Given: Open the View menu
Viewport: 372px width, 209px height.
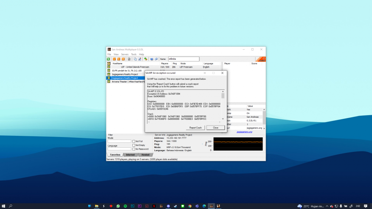Looking at the screenshot, I should click(x=116, y=54).
